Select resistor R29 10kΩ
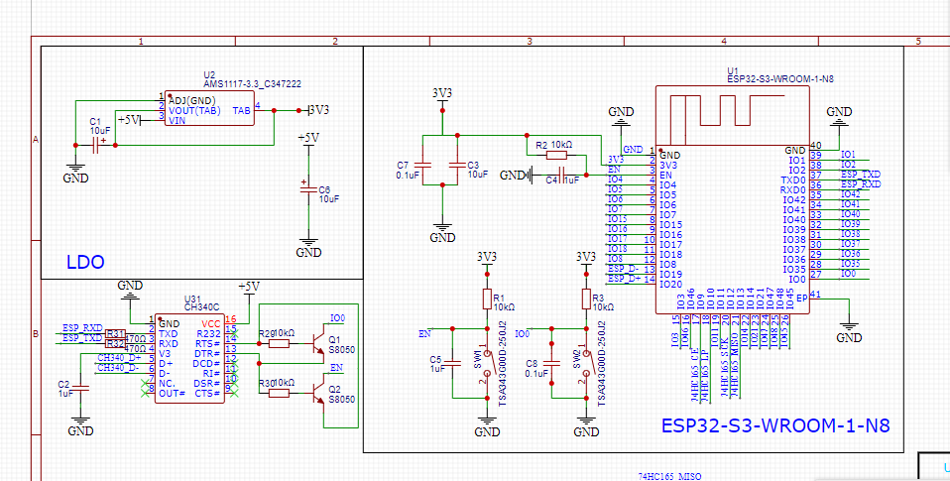Viewport: 950px width, 481px height. 279,344
